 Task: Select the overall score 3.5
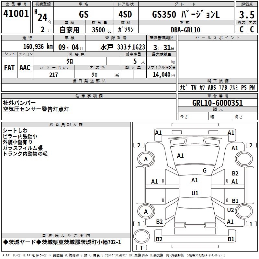pyautogui.click(x=246, y=15)
